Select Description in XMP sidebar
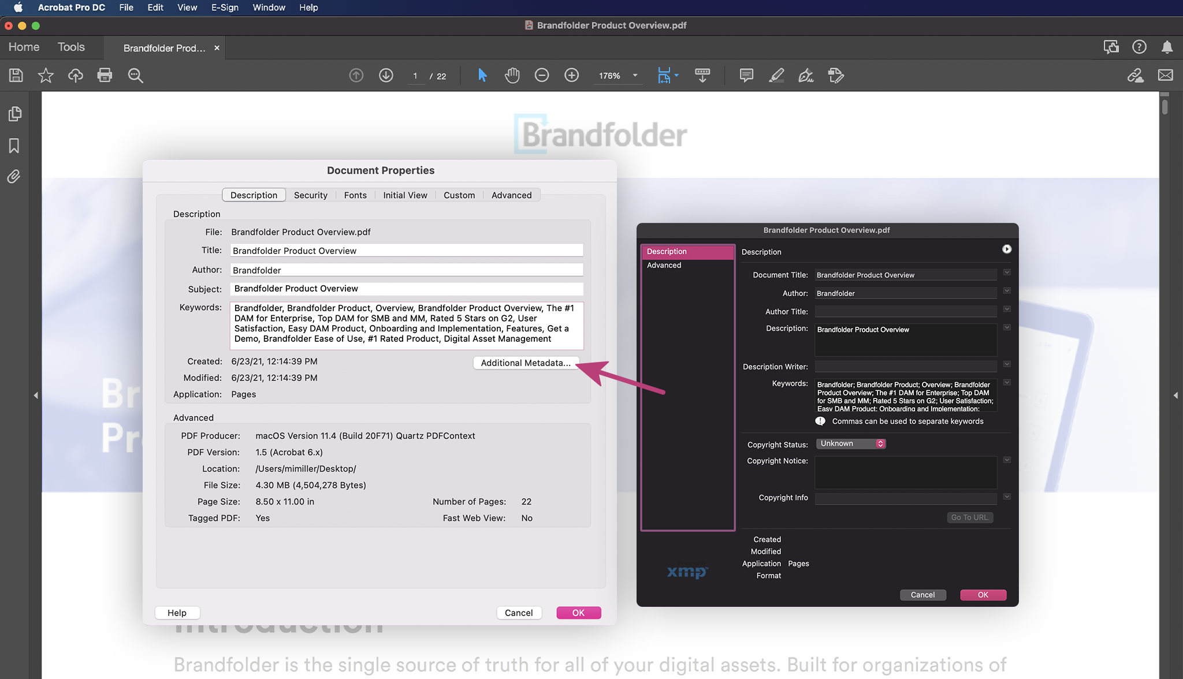Viewport: 1183px width, 679px height. 687,252
